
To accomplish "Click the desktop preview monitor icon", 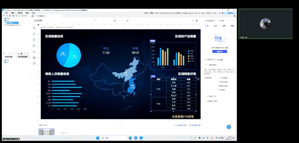I will tap(193, 20).
